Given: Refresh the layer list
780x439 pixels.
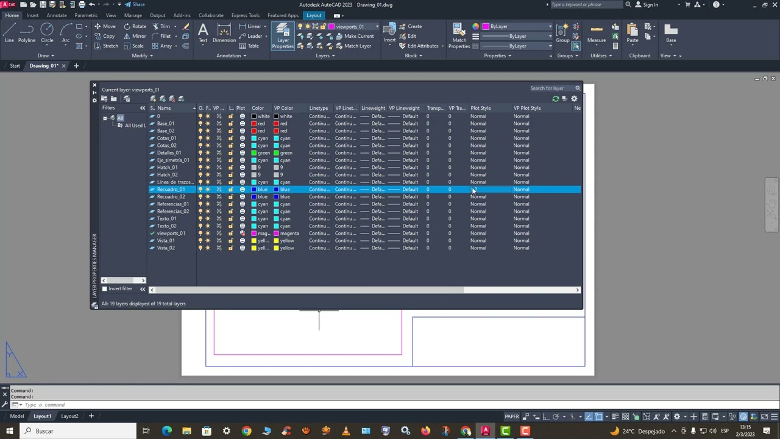Looking at the screenshot, I should [x=556, y=99].
